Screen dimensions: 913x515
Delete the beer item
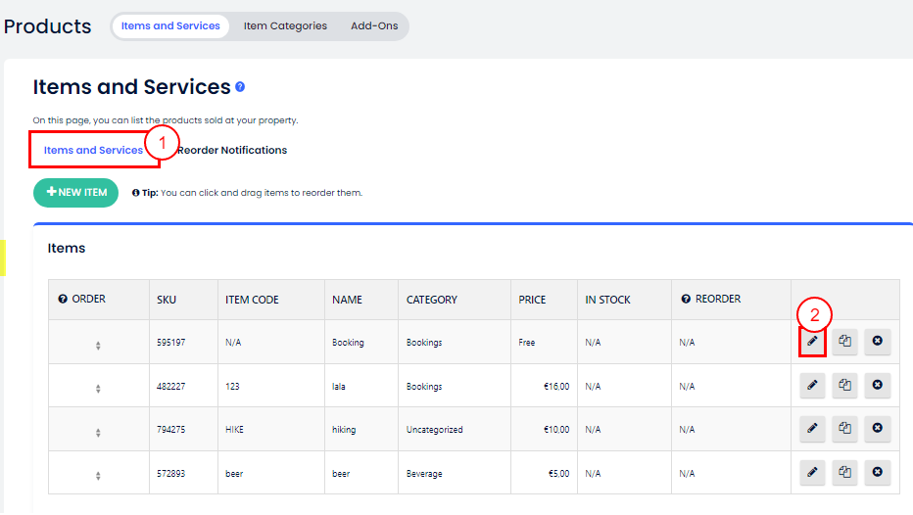click(877, 473)
